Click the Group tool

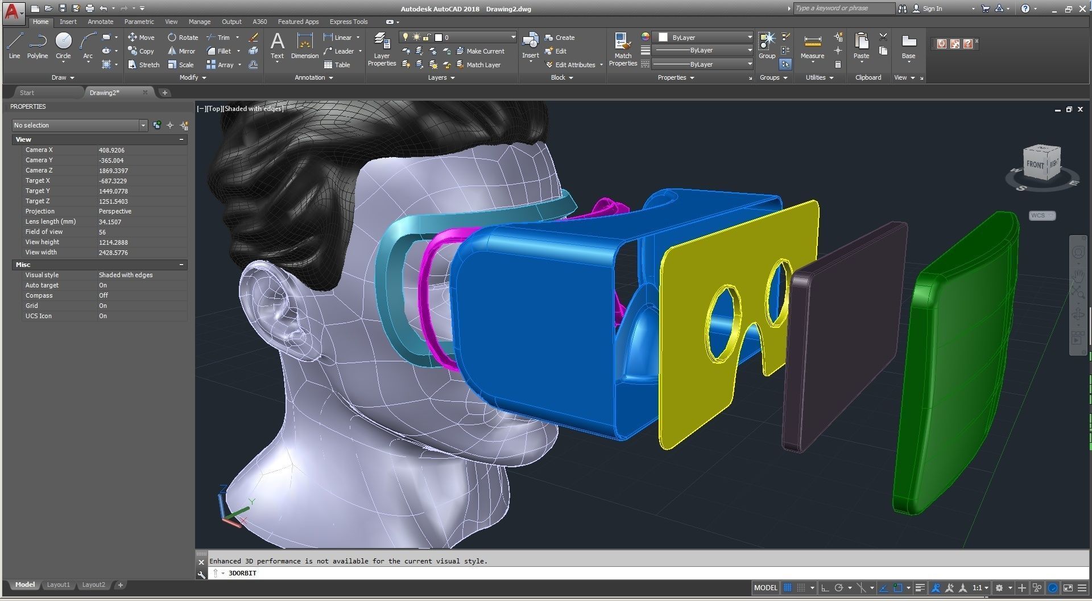tap(767, 46)
